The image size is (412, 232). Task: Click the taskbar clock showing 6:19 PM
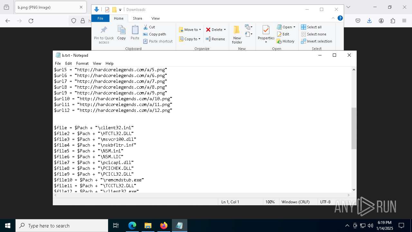coord(385,226)
